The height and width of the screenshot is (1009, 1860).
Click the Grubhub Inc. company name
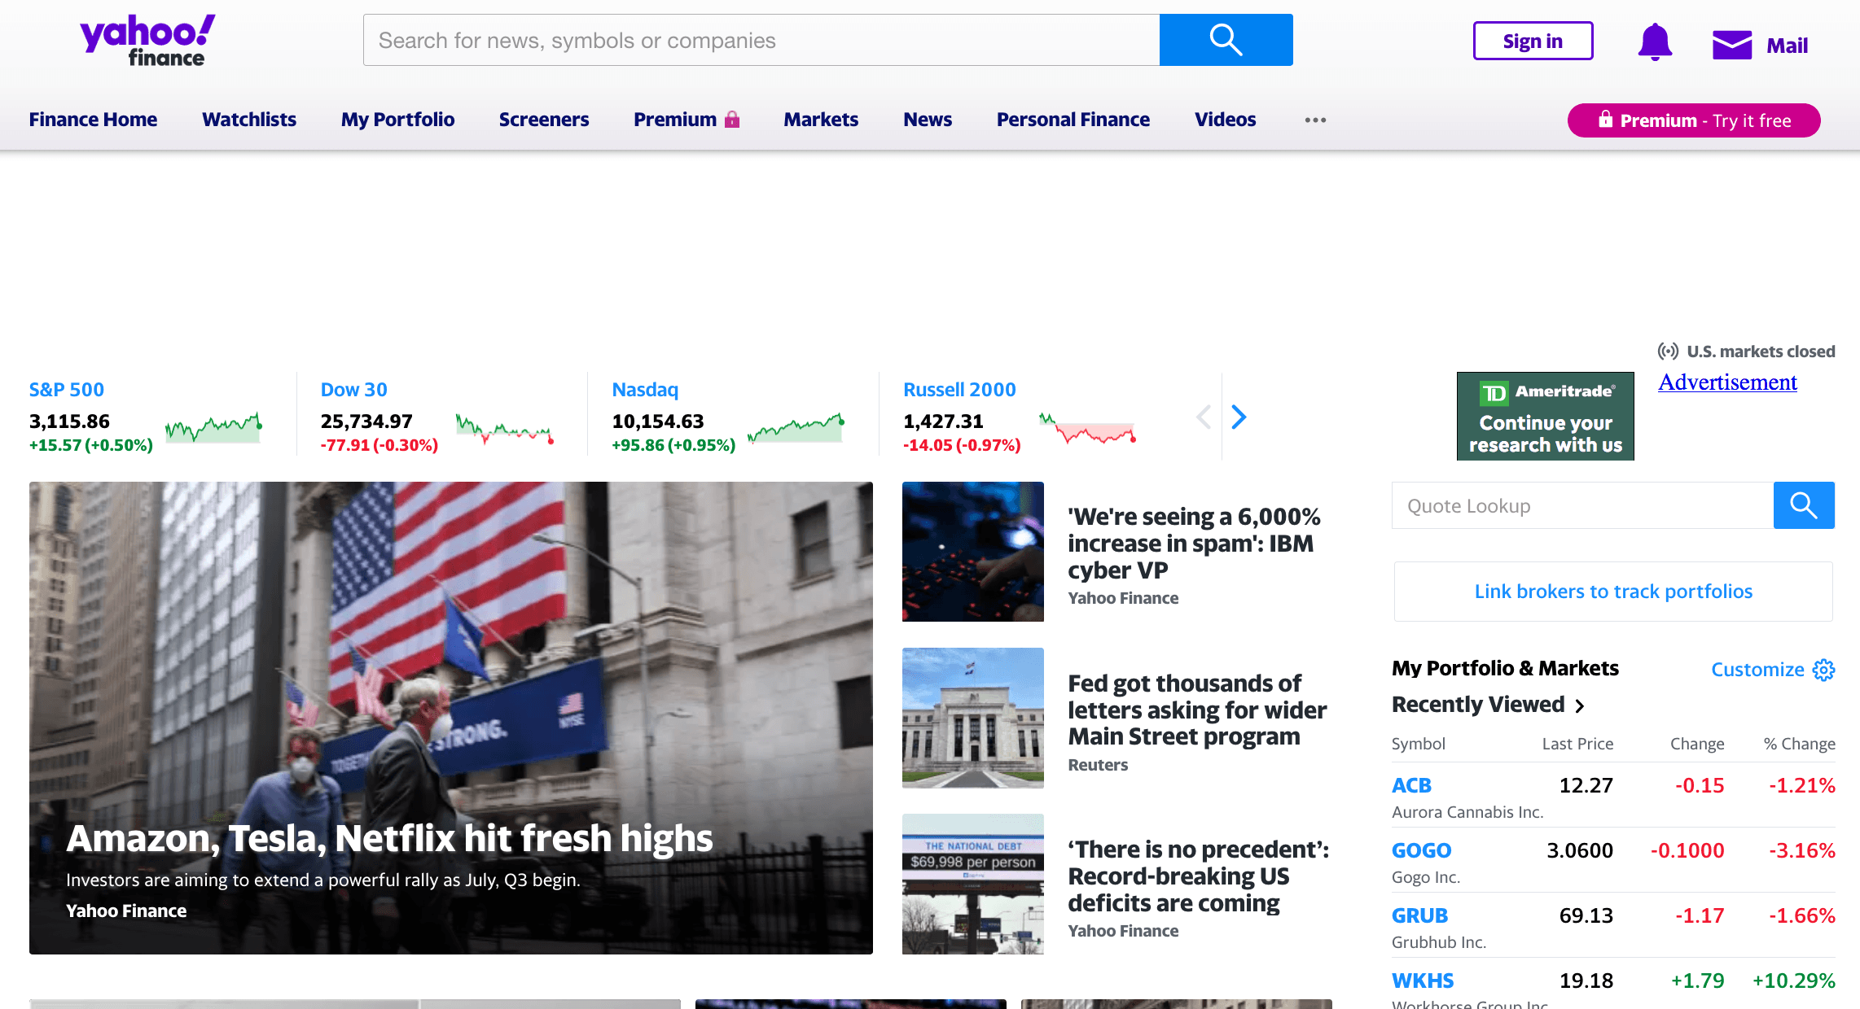tap(1439, 942)
